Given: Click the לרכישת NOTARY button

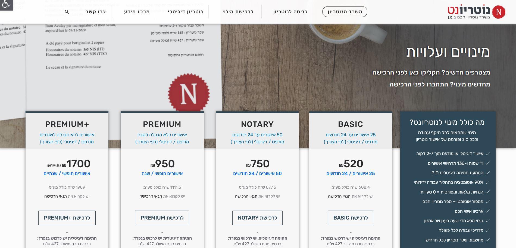Looking at the screenshot, I should pyautogui.click(x=257, y=218).
